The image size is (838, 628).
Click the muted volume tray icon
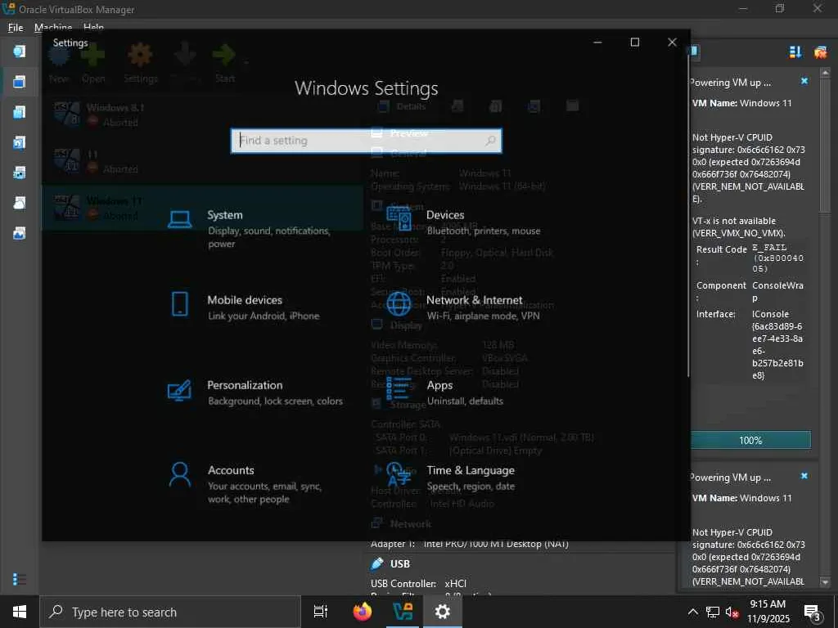coord(732,612)
